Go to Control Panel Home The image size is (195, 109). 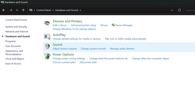coord(16,20)
